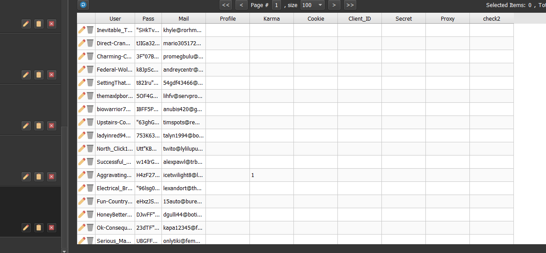Select the pencil edit icon on the Aggravating... row
Screen dimensions: 546x253
81,175
